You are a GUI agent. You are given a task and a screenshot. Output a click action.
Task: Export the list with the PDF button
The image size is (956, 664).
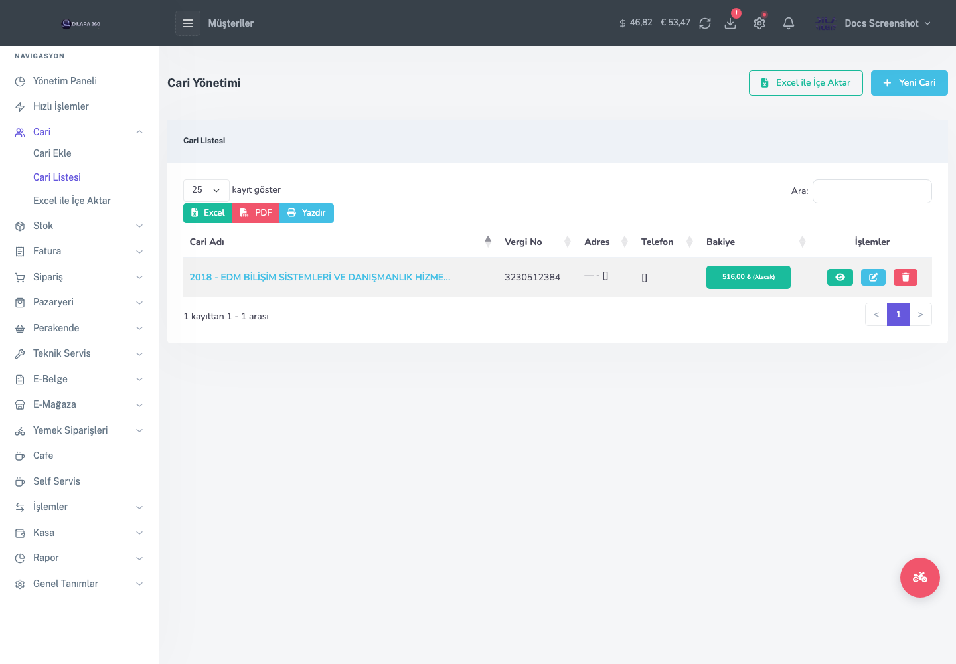(256, 213)
